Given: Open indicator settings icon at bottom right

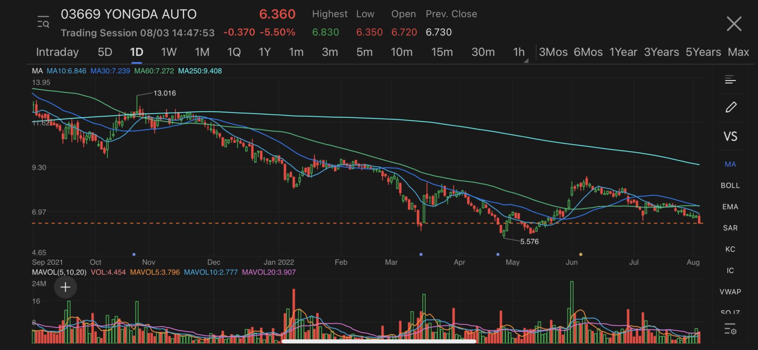Looking at the screenshot, I should [730, 329].
